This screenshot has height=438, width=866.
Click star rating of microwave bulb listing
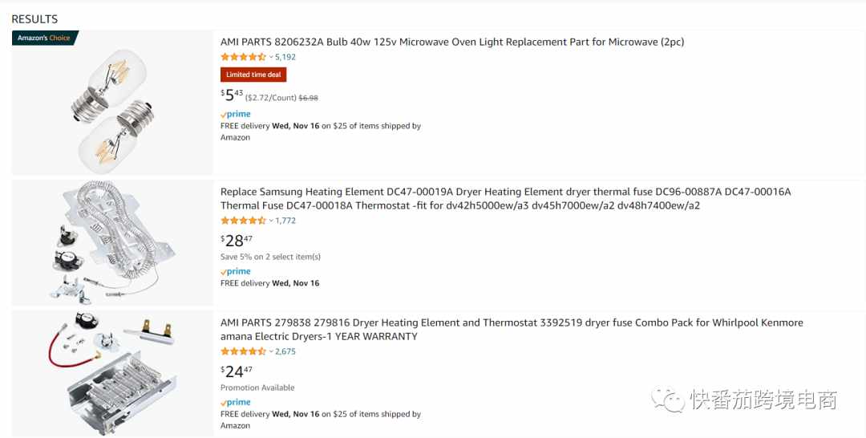(x=243, y=57)
